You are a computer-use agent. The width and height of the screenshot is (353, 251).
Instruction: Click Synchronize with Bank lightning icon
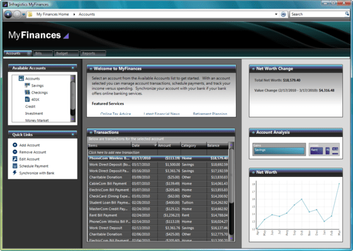click(x=15, y=173)
